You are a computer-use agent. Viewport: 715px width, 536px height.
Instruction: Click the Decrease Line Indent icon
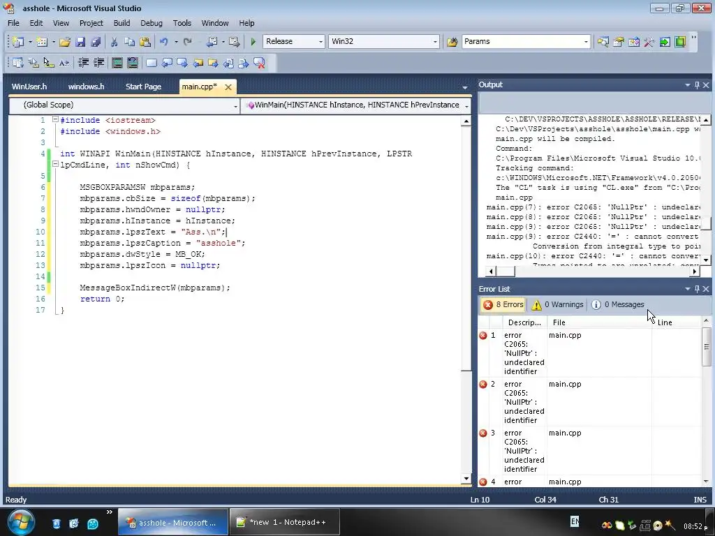[83, 63]
